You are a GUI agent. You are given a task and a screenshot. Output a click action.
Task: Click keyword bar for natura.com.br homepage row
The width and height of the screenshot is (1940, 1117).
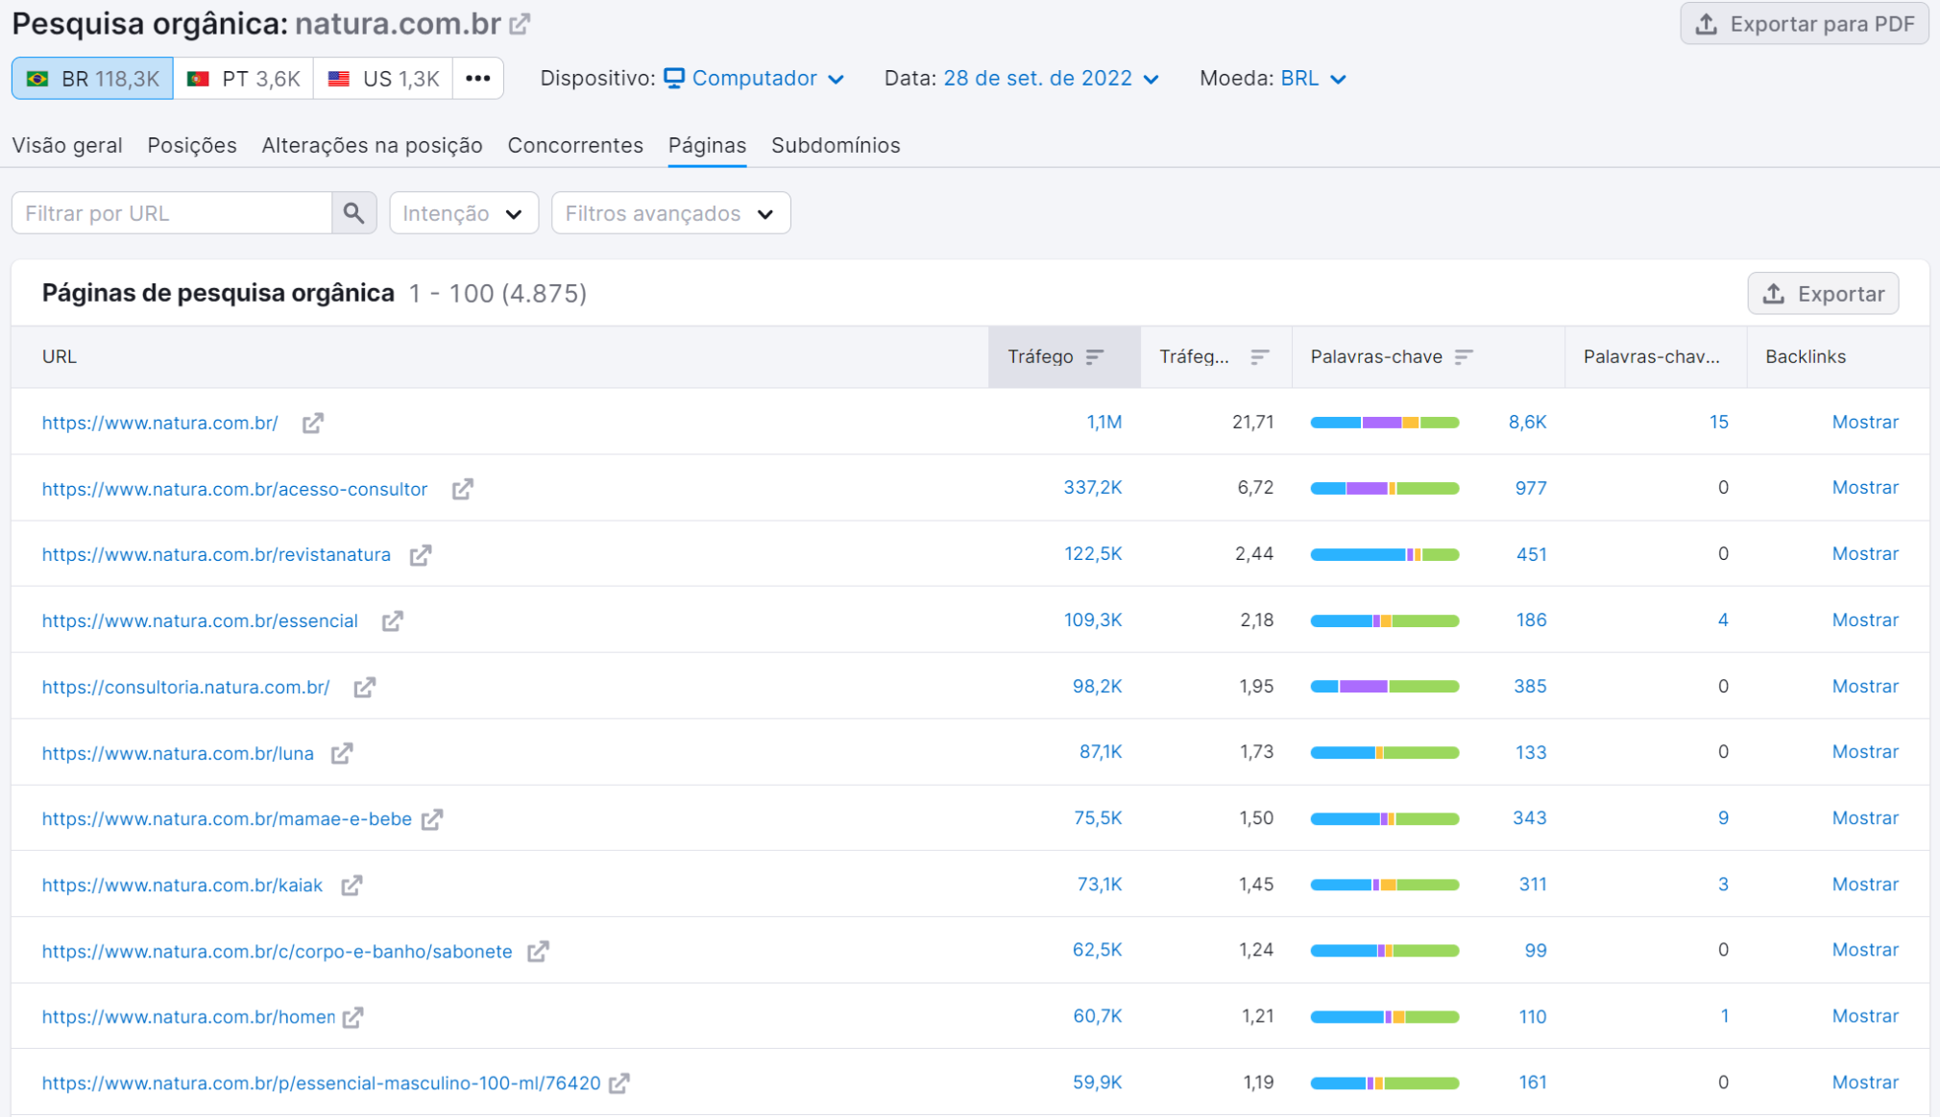coord(1385,423)
